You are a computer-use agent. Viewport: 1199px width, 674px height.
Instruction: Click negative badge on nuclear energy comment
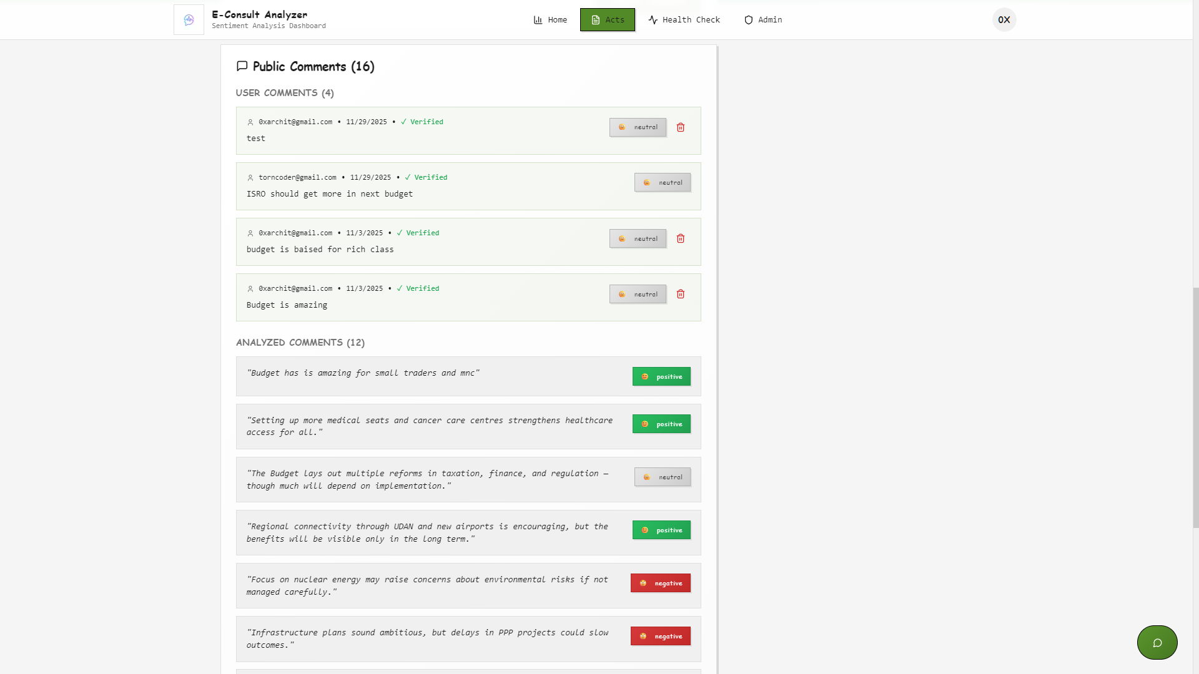[660, 584]
